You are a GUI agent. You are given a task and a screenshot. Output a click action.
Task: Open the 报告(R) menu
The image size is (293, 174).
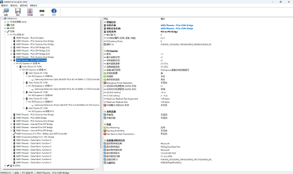tap(14, 6)
